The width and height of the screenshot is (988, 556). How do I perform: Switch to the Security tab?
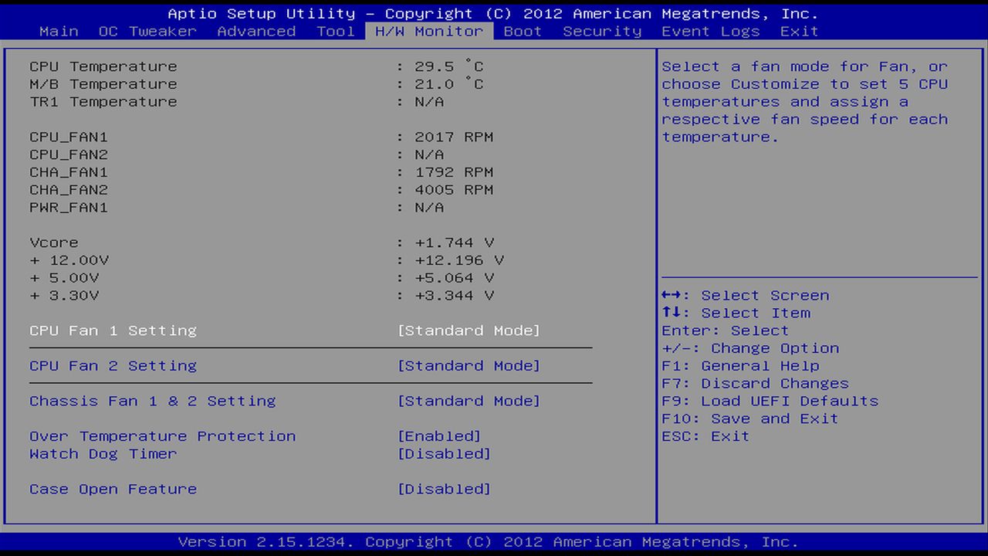click(602, 32)
